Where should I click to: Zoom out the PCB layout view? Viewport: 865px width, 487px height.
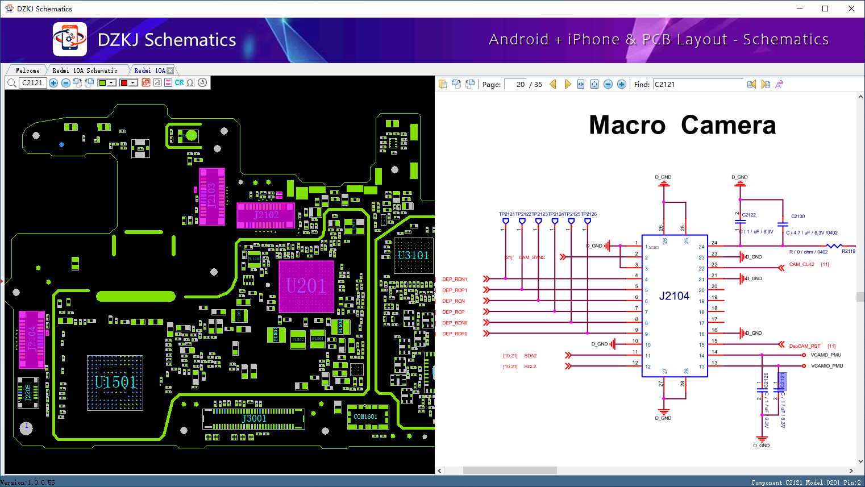click(x=66, y=83)
